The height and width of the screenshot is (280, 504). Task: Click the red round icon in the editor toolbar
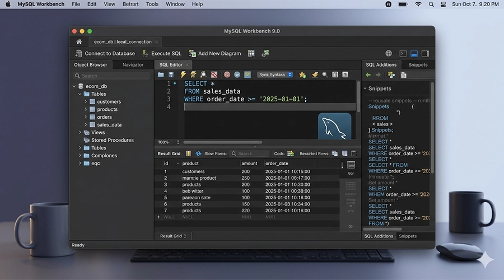tap(227, 74)
